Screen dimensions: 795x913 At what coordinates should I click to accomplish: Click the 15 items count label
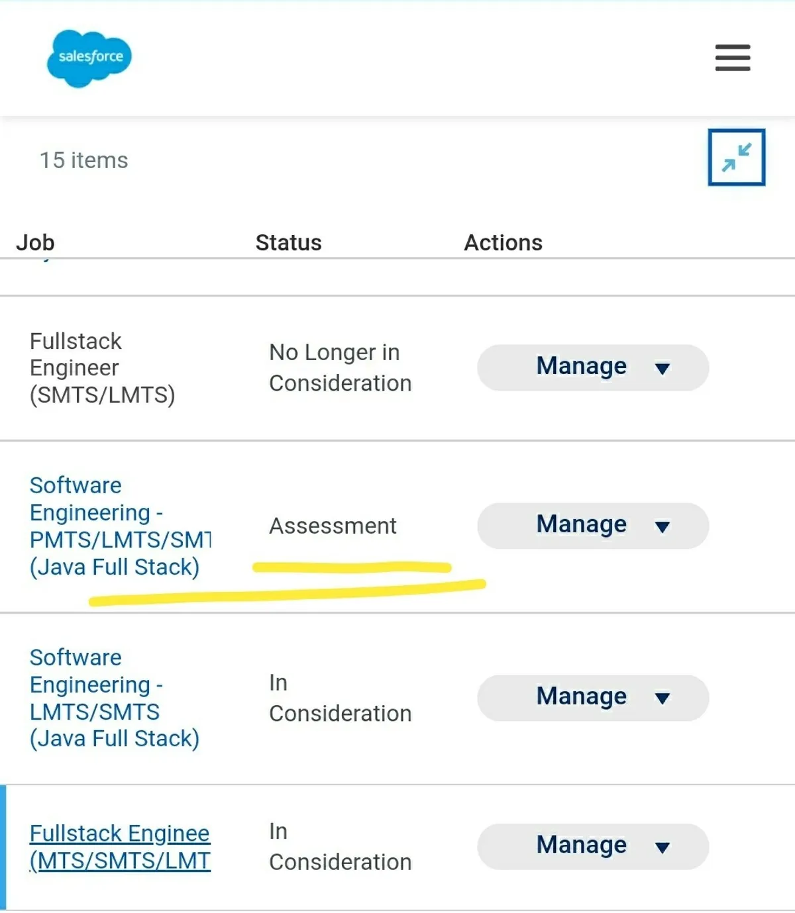coord(83,160)
